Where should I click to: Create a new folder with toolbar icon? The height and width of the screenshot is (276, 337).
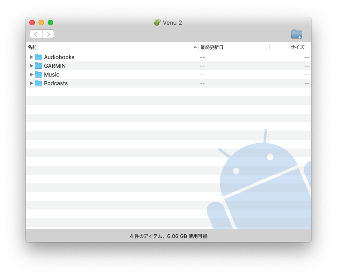[x=297, y=34]
